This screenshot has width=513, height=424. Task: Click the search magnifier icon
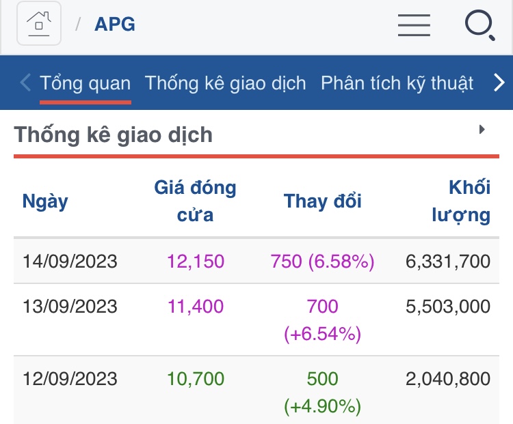[479, 25]
